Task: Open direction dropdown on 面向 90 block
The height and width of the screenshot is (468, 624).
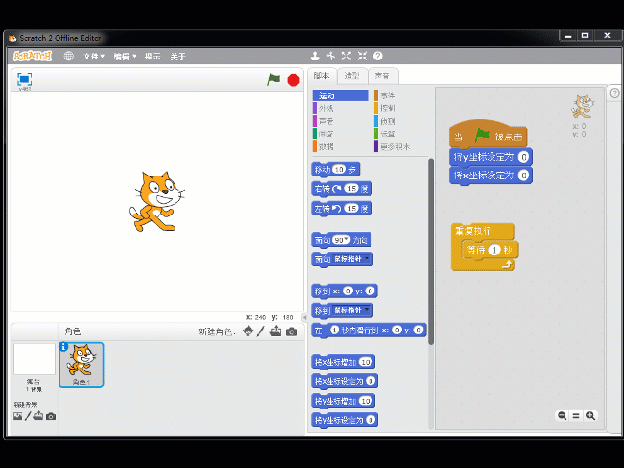Action: pos(347,239)
